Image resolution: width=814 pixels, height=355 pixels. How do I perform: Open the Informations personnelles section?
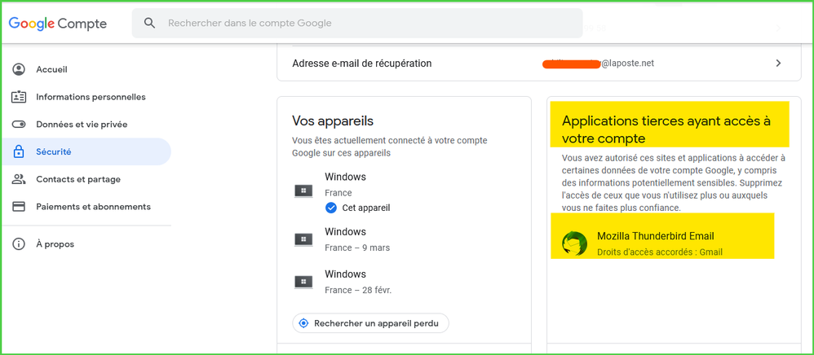91,98
